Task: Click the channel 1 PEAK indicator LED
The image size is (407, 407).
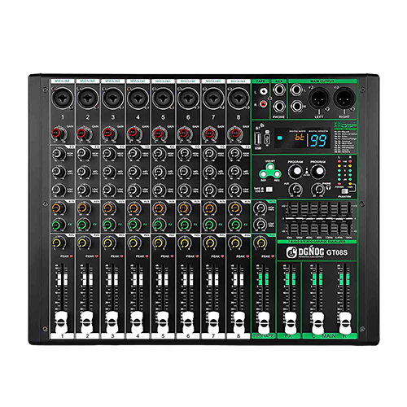Action: (x=72, y=256)
